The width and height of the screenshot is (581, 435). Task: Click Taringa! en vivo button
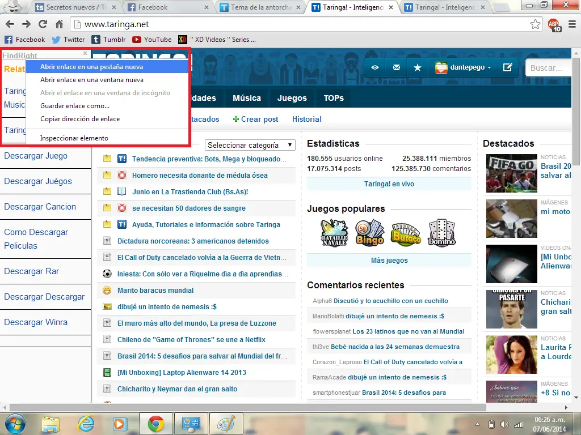389,184
